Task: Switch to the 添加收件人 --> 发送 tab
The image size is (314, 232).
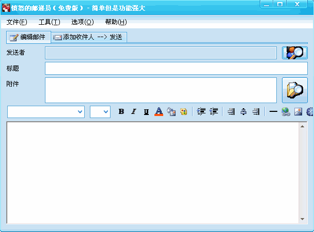Action: click(89, 37)
